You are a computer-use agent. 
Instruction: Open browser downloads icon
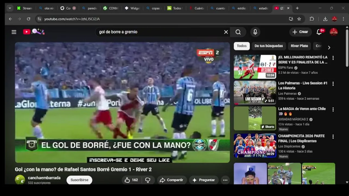(325, 19)
